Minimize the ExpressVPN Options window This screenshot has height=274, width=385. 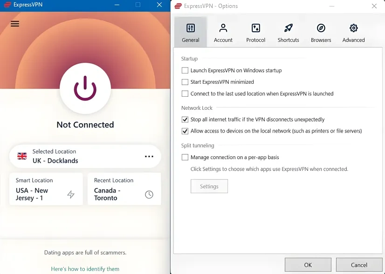[x=332, y=6]
